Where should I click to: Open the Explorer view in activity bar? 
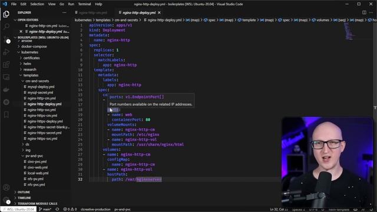[x=6, y=14]
